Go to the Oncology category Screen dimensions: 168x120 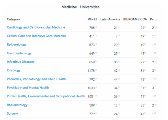coord(14,70)
